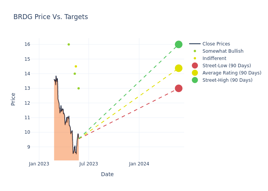Image resolution: width=268 pixels, height=191 pixels.
Task: Click the Price y-axis title
Action: pos(13,99)
